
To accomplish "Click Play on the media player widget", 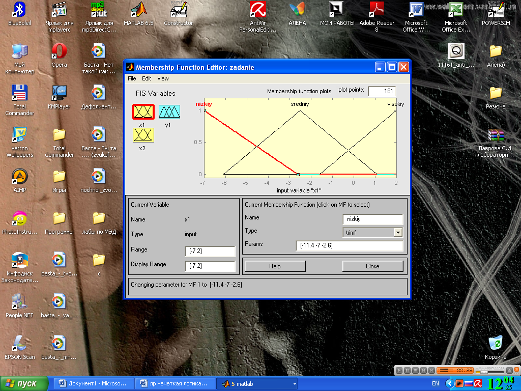I will click(x=399, y=371).
